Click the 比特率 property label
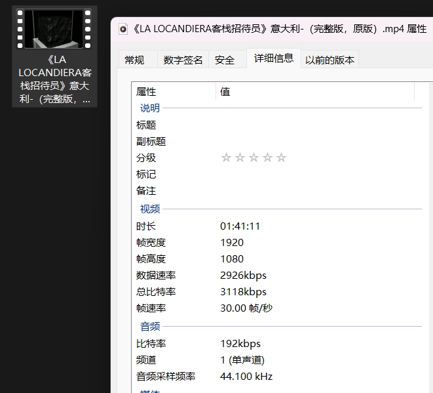This screenshot has height=393, width=433. pos(151,344)
